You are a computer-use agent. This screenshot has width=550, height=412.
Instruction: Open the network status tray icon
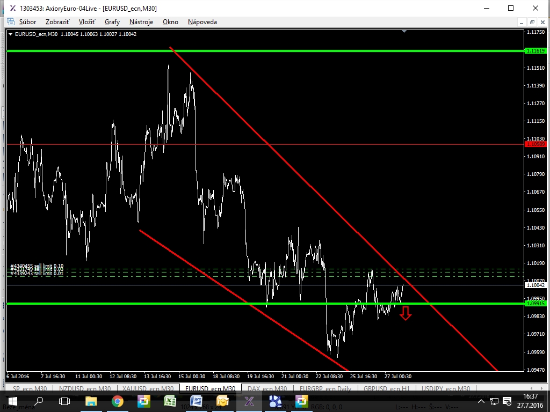(x=494, y=401)
